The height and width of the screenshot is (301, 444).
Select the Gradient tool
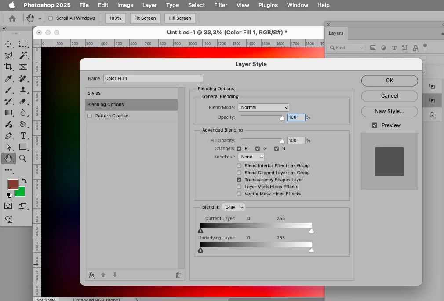(8, 113)
